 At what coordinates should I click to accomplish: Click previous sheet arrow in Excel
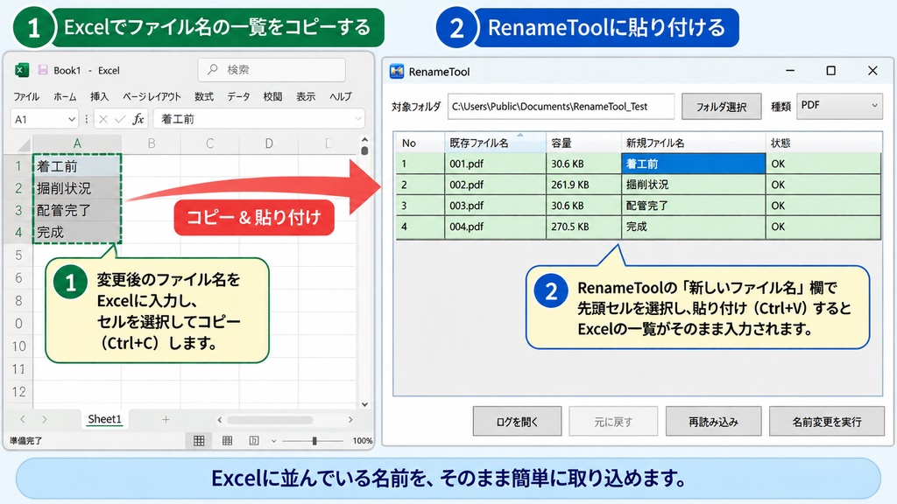click(22, 419)
